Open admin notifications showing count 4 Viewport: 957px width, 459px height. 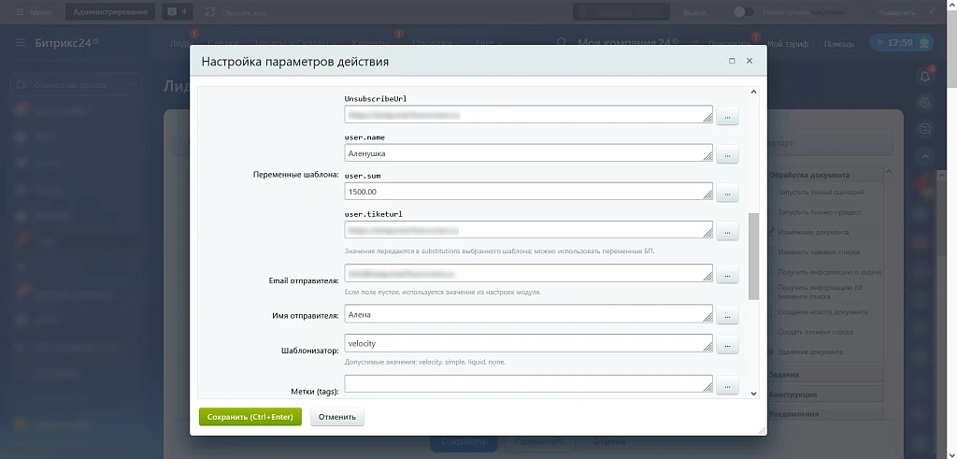coord(178,11)
